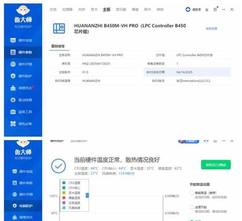Click the download arrow icon at top right

point(207,10)
